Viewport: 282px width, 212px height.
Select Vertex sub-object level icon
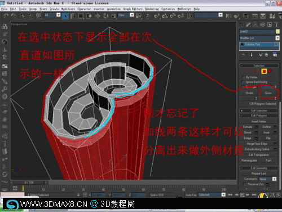pos(246,71)
